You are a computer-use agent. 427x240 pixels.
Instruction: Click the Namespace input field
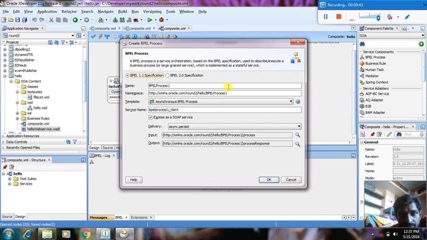pos(225,93)
